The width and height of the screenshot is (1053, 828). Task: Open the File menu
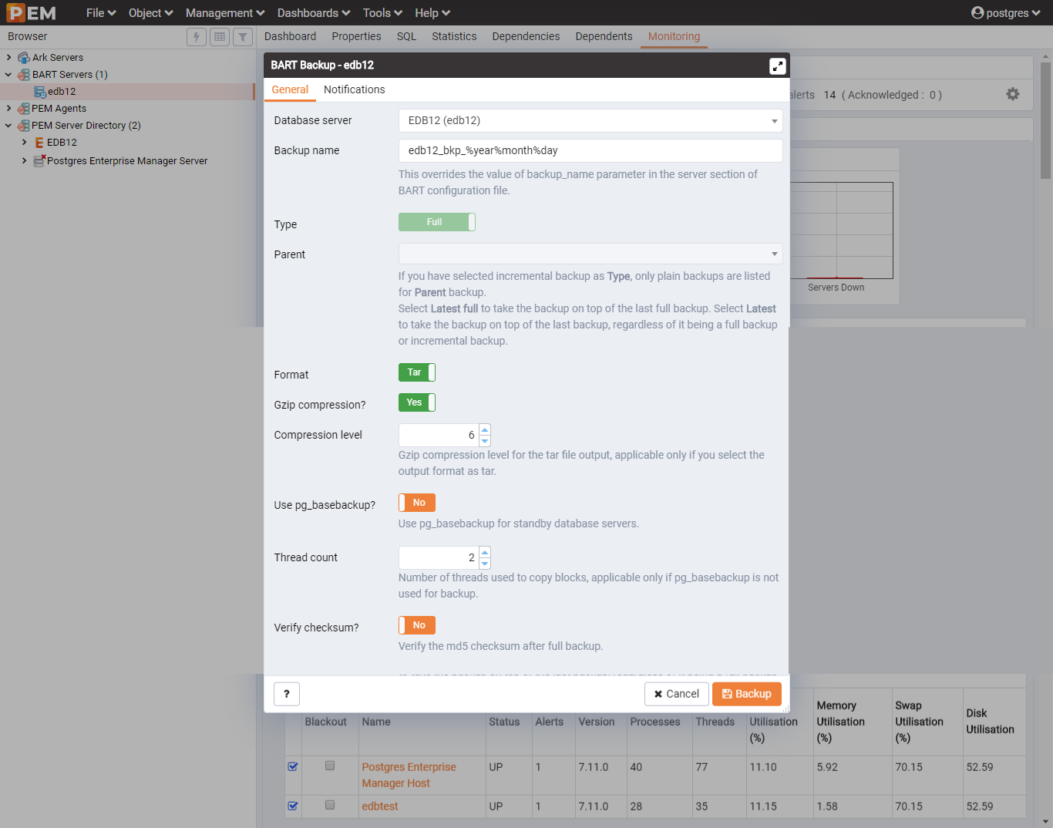101,13
